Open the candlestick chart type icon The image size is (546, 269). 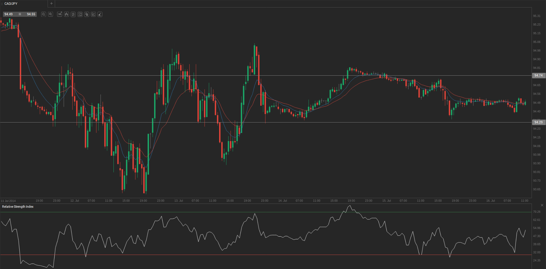[67, 14]
